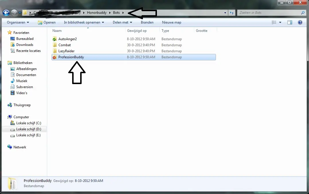
Task: Open Downloads in the sidebar
Action: tap(25, 45)
